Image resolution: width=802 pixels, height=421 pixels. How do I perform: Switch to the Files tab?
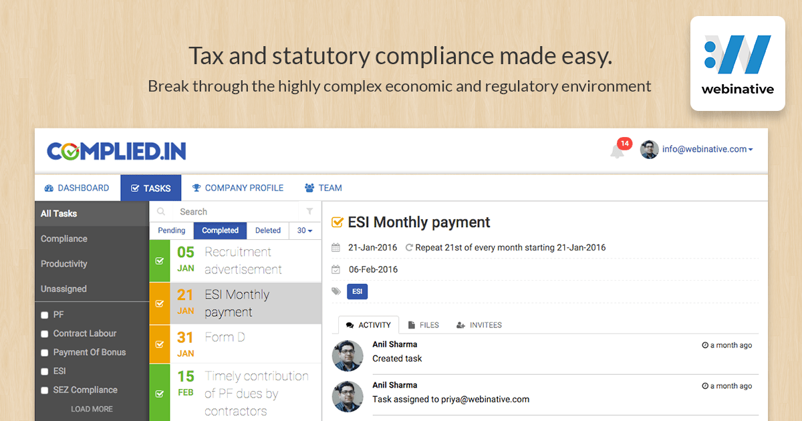[x=423, y=325]
